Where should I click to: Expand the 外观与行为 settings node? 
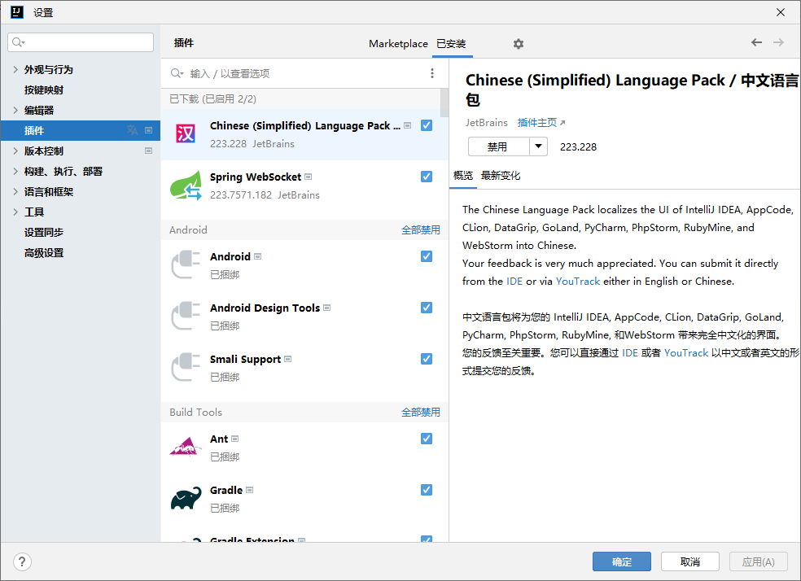point(15,69)
